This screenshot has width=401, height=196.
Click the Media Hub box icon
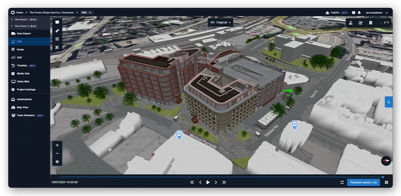click(13, 74)
